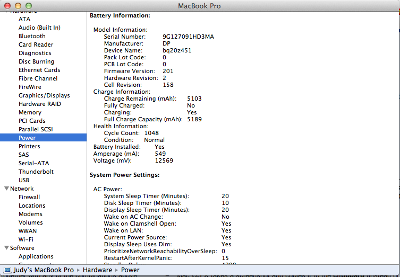Click the Wake on Clamshell Open label

pos(140,224)
